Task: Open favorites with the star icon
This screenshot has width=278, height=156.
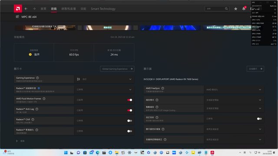Action: tap(235, 9)
